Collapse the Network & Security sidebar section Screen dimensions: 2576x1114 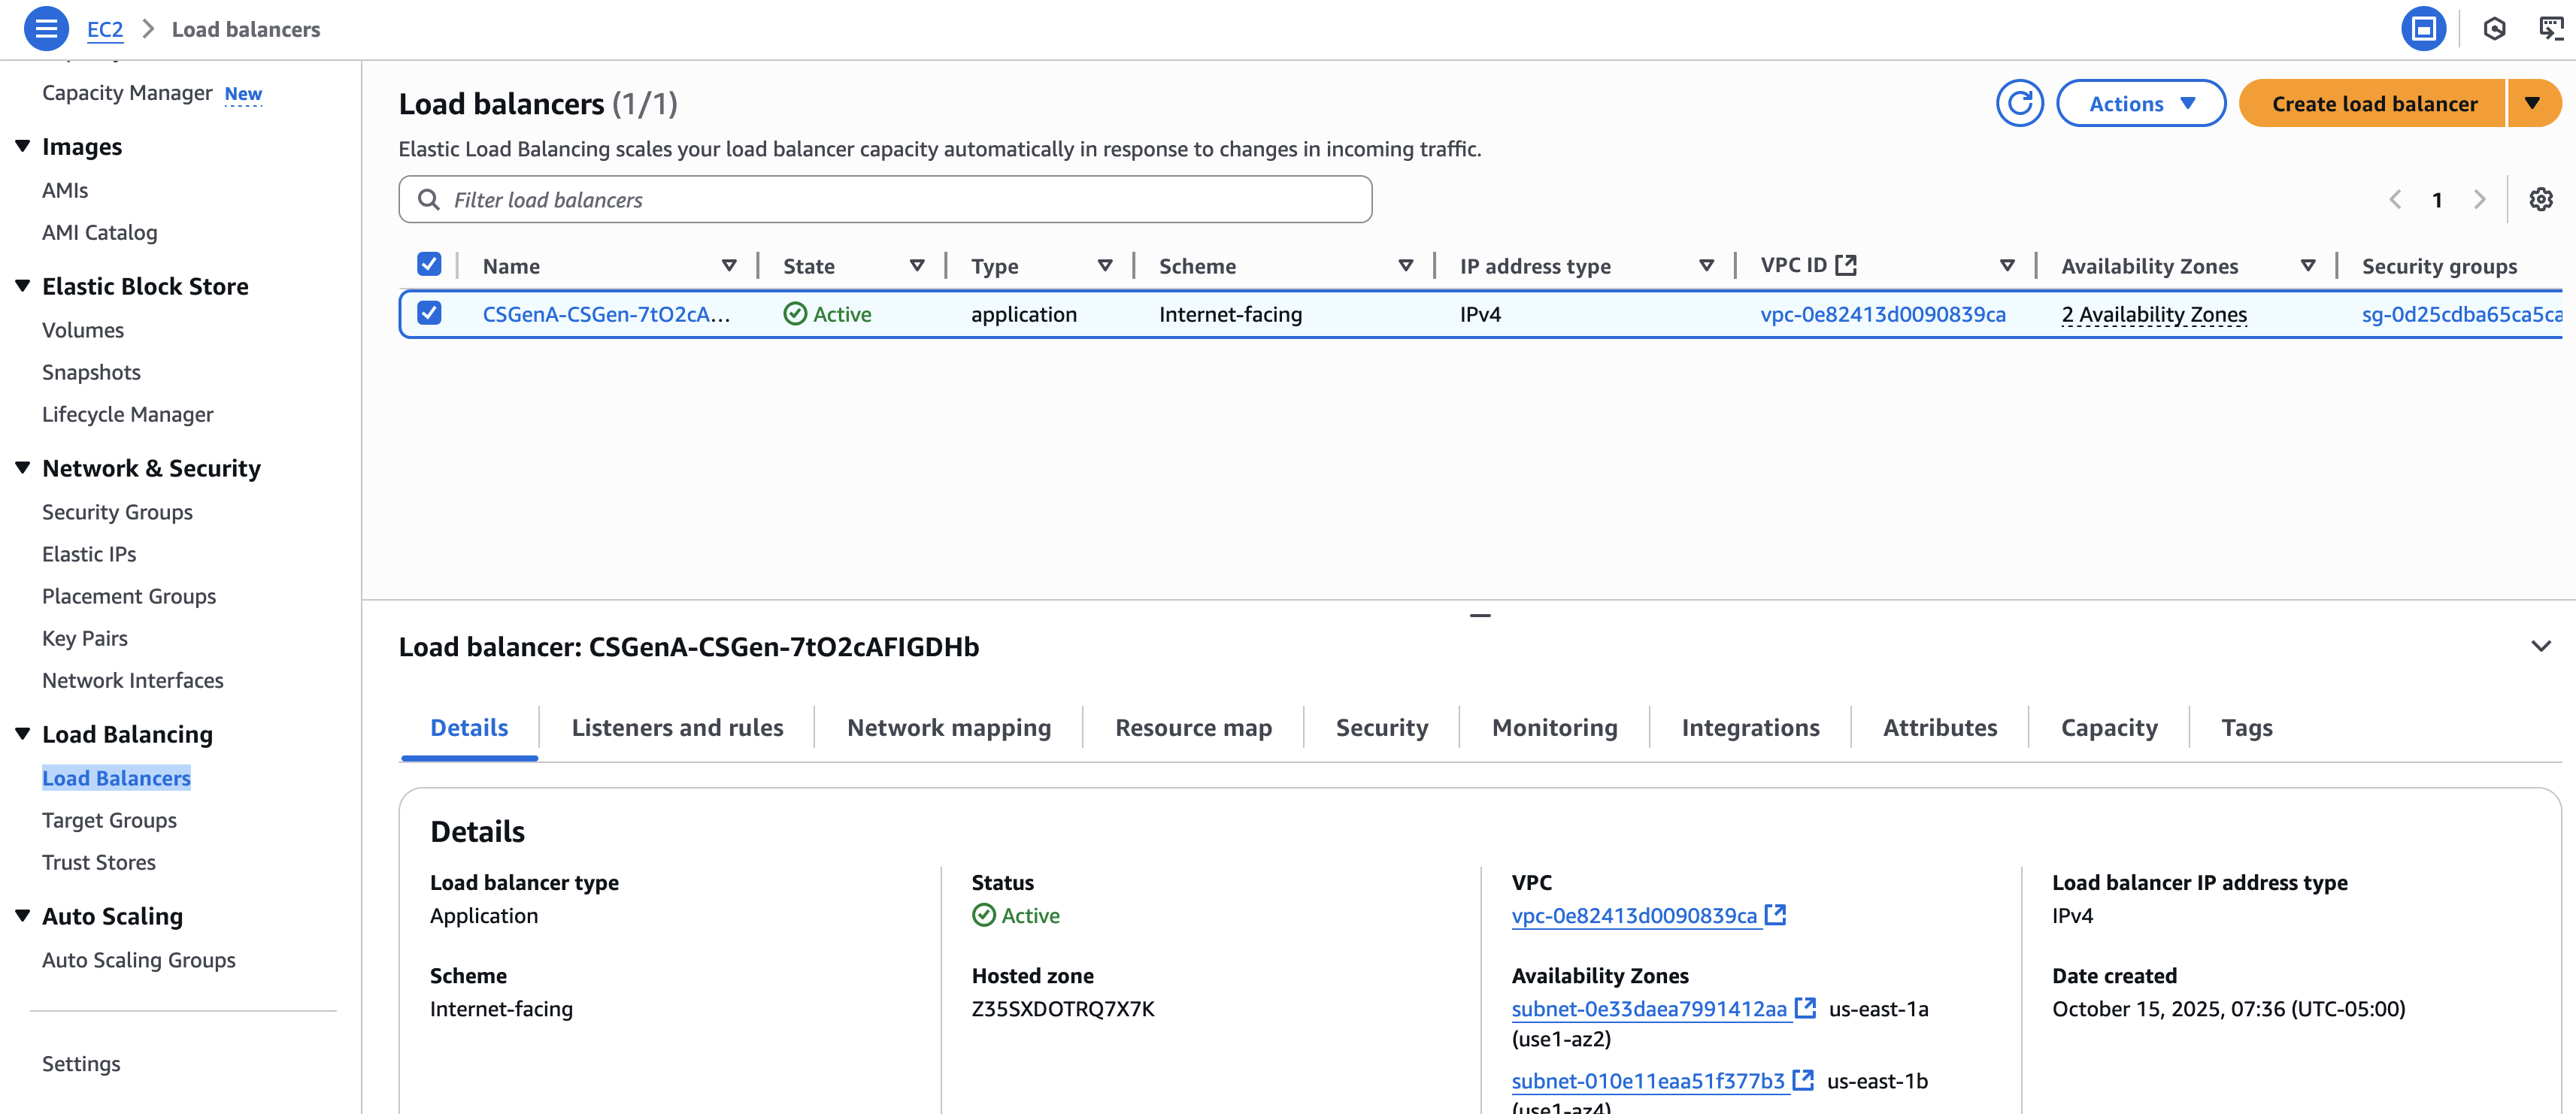pyautogui.click(x=23, y=468)
